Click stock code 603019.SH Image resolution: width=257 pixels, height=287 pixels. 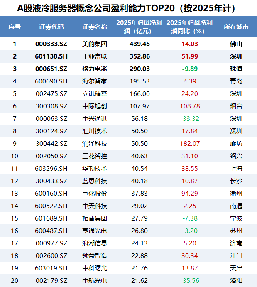click(x=51, y=268)
